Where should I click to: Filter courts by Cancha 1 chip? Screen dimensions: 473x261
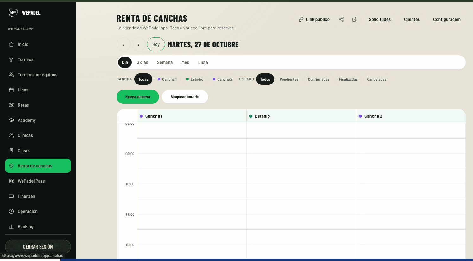pos(167,79)
